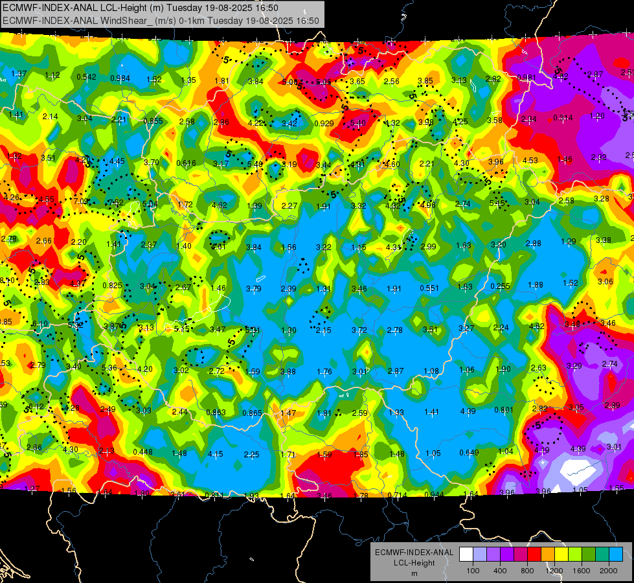
Task: Click the wind shear value 7.09
Action: click(81, 201)
